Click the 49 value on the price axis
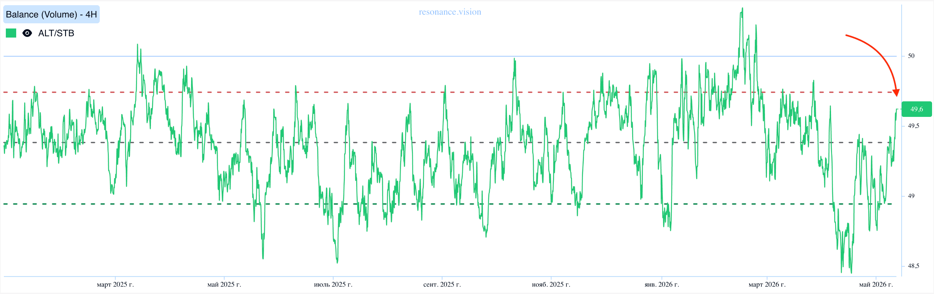Image resolution: width=934 pixels, height=294 pixels. click(911, 196)
